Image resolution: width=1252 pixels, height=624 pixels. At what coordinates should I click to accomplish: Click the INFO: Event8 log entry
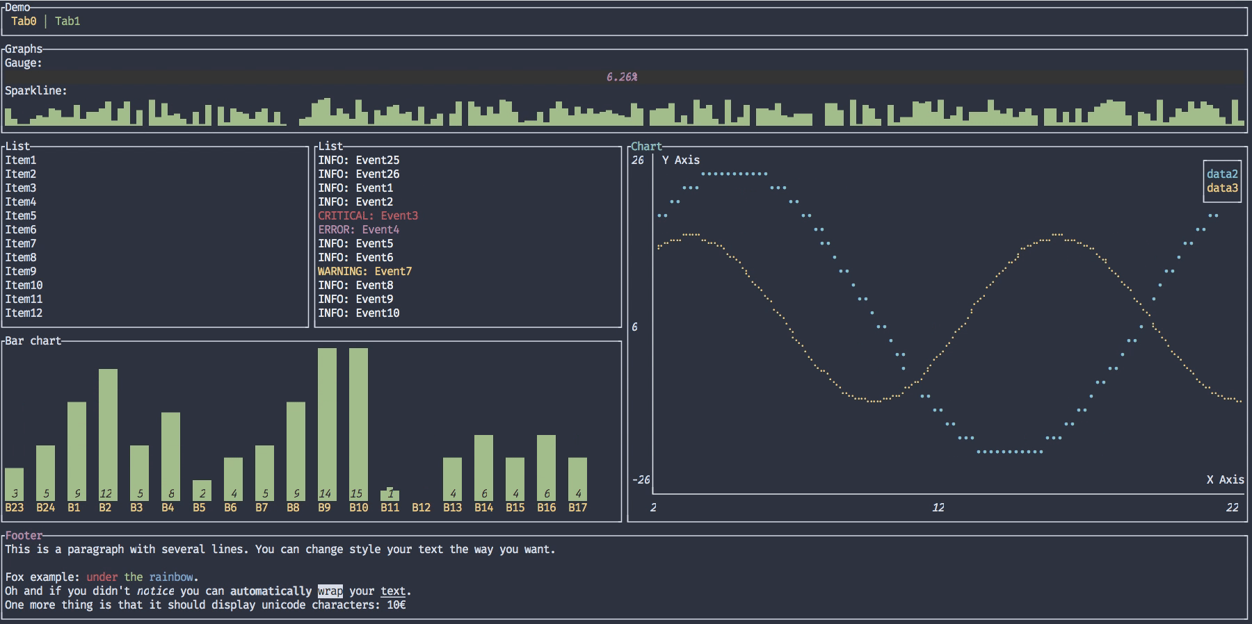pos(355,286)
